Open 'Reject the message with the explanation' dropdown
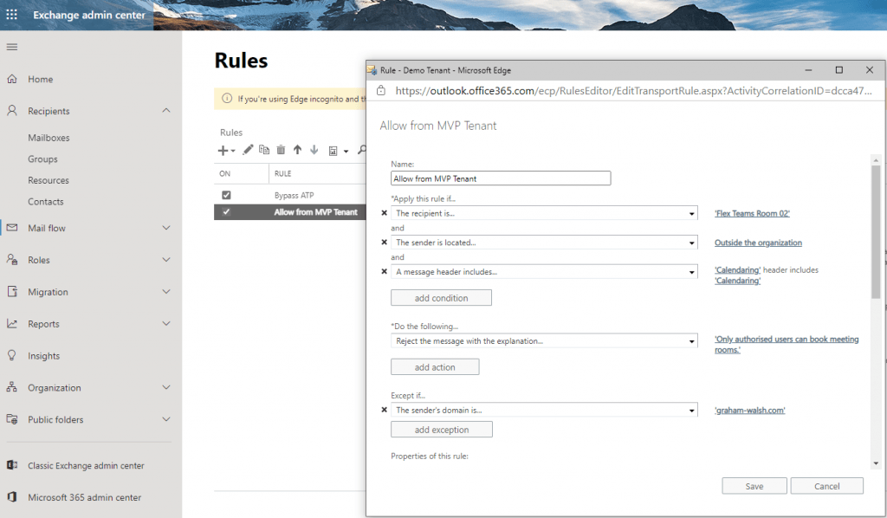887x518 pixels. coord(544,341)
